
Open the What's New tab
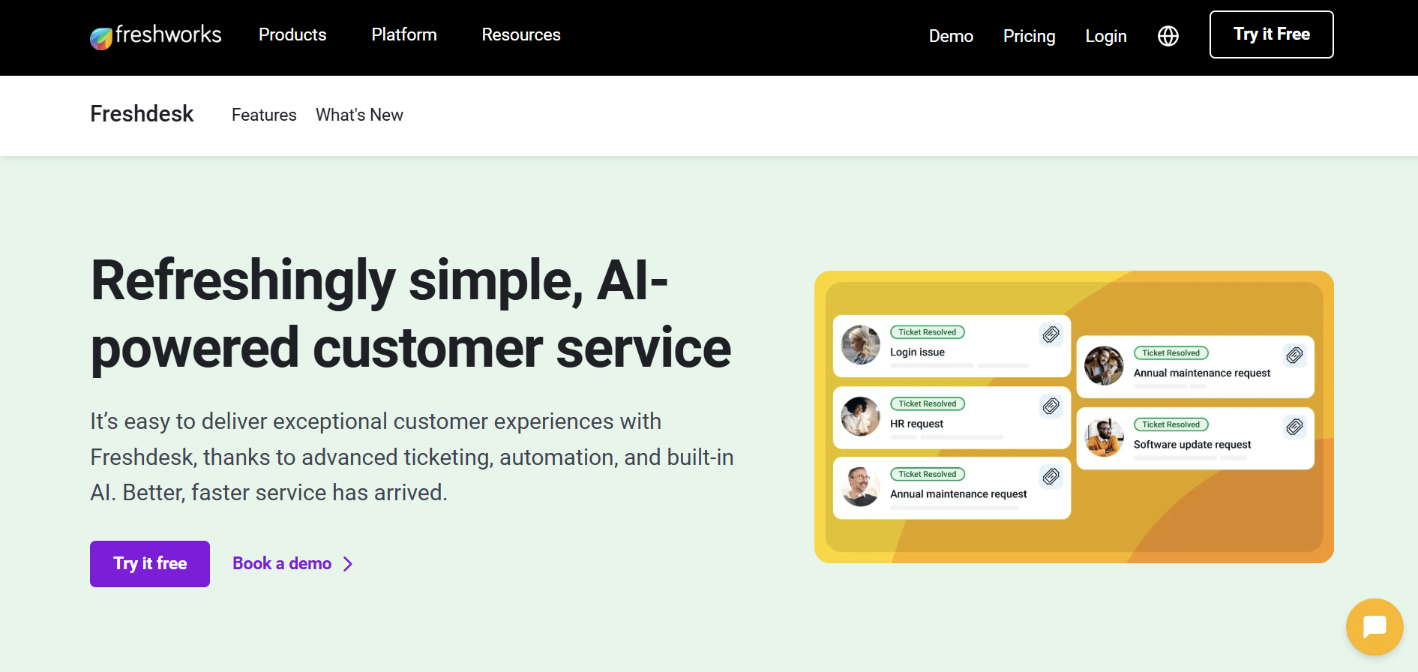click(x=359, y=115)
